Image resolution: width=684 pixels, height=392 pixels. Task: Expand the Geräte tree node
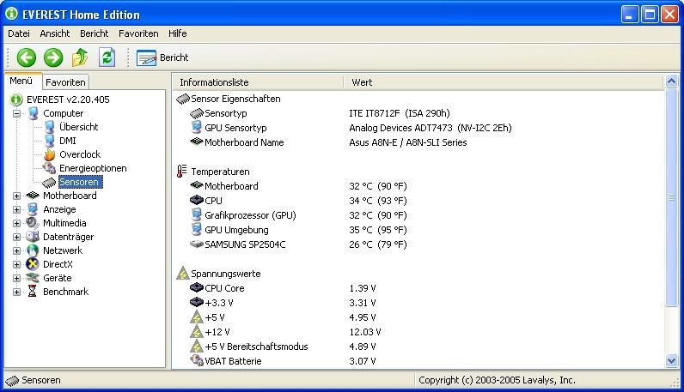pyautogui.click(x=16, y=278)
